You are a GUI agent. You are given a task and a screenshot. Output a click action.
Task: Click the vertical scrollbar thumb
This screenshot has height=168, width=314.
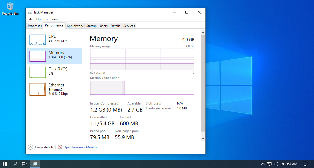(203, 83)
